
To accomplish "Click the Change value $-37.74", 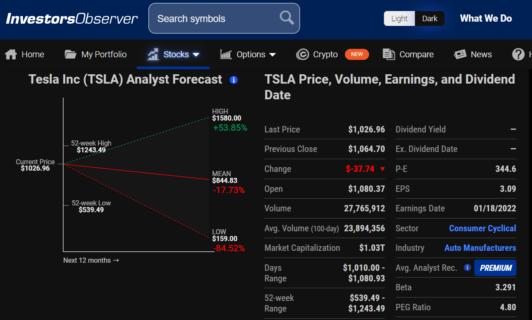I will pyautogui.click(x=360, y=169).
